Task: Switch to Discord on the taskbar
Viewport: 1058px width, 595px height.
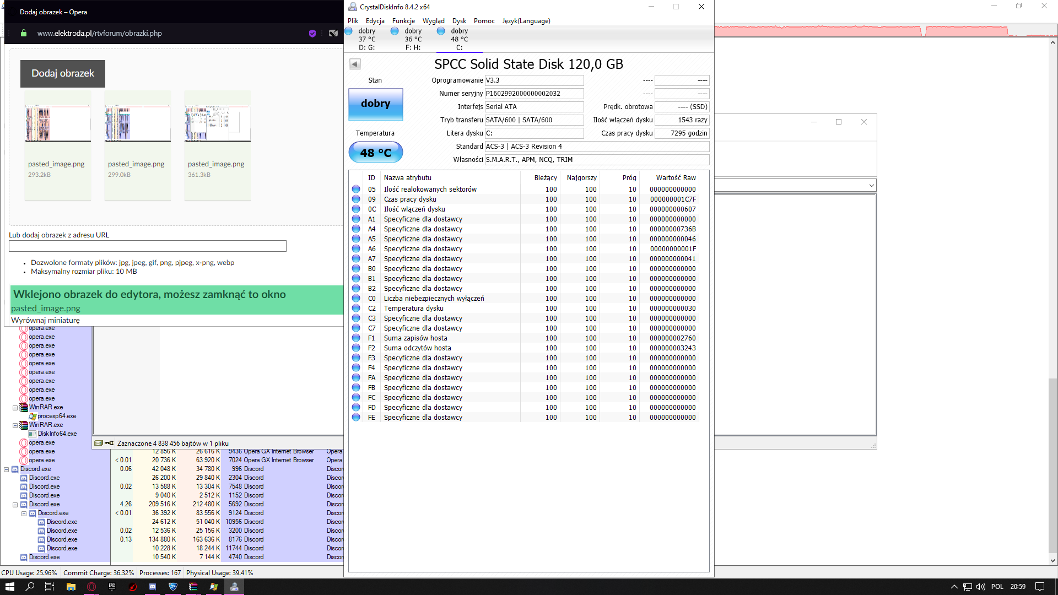Action: [x=153, y=587]
